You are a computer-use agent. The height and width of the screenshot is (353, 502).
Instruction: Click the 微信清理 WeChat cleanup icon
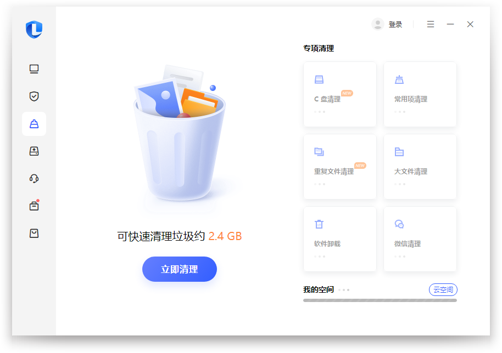(399, 224)
